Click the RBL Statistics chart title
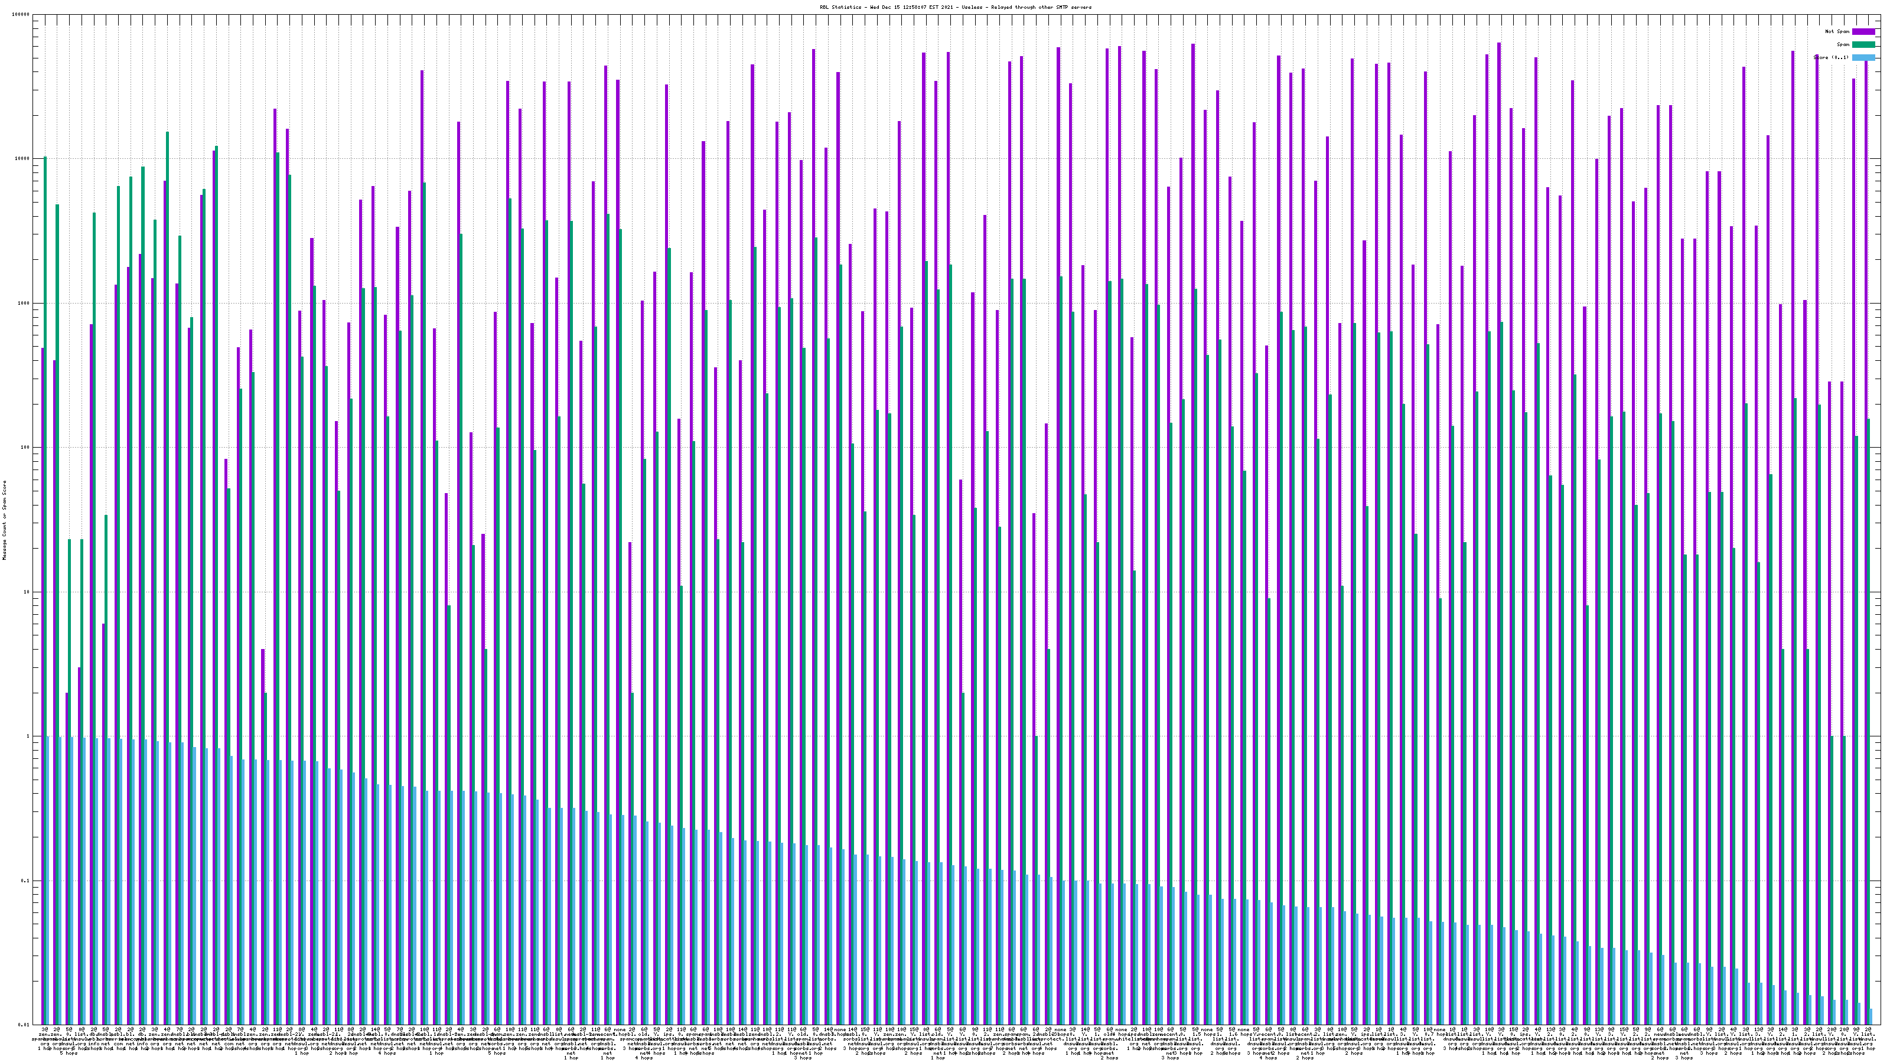 click(x=955, y=6)
